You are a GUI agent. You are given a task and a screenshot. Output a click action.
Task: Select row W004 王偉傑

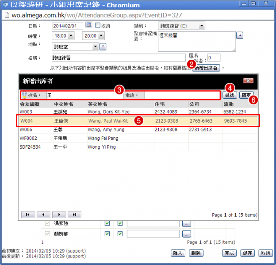138,121
